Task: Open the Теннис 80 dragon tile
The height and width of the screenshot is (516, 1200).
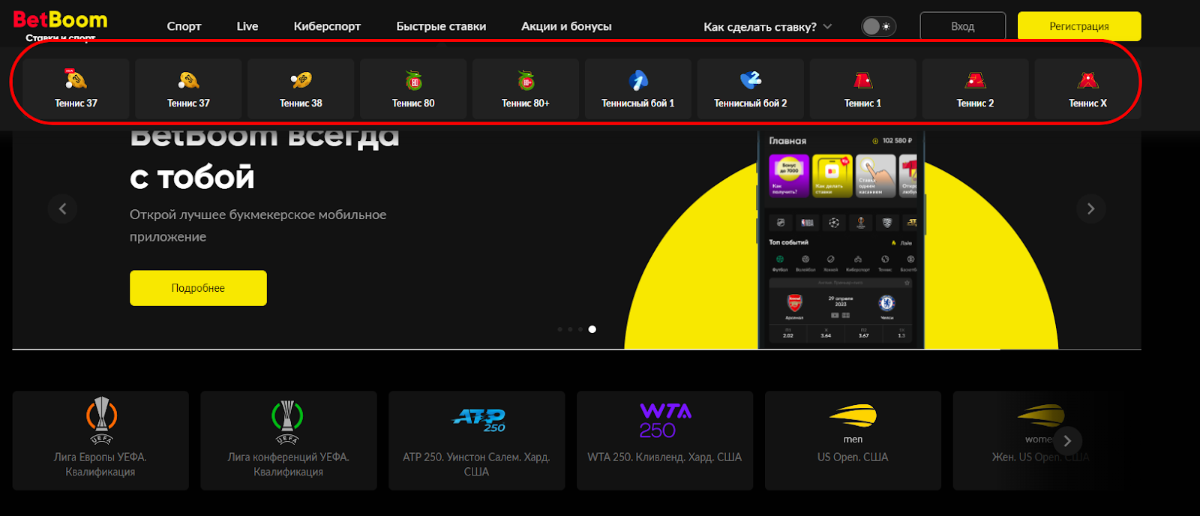Action: click(x=413, y=89)
